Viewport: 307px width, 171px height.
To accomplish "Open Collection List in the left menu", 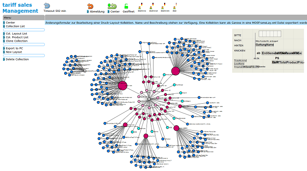I will point(15,26).
